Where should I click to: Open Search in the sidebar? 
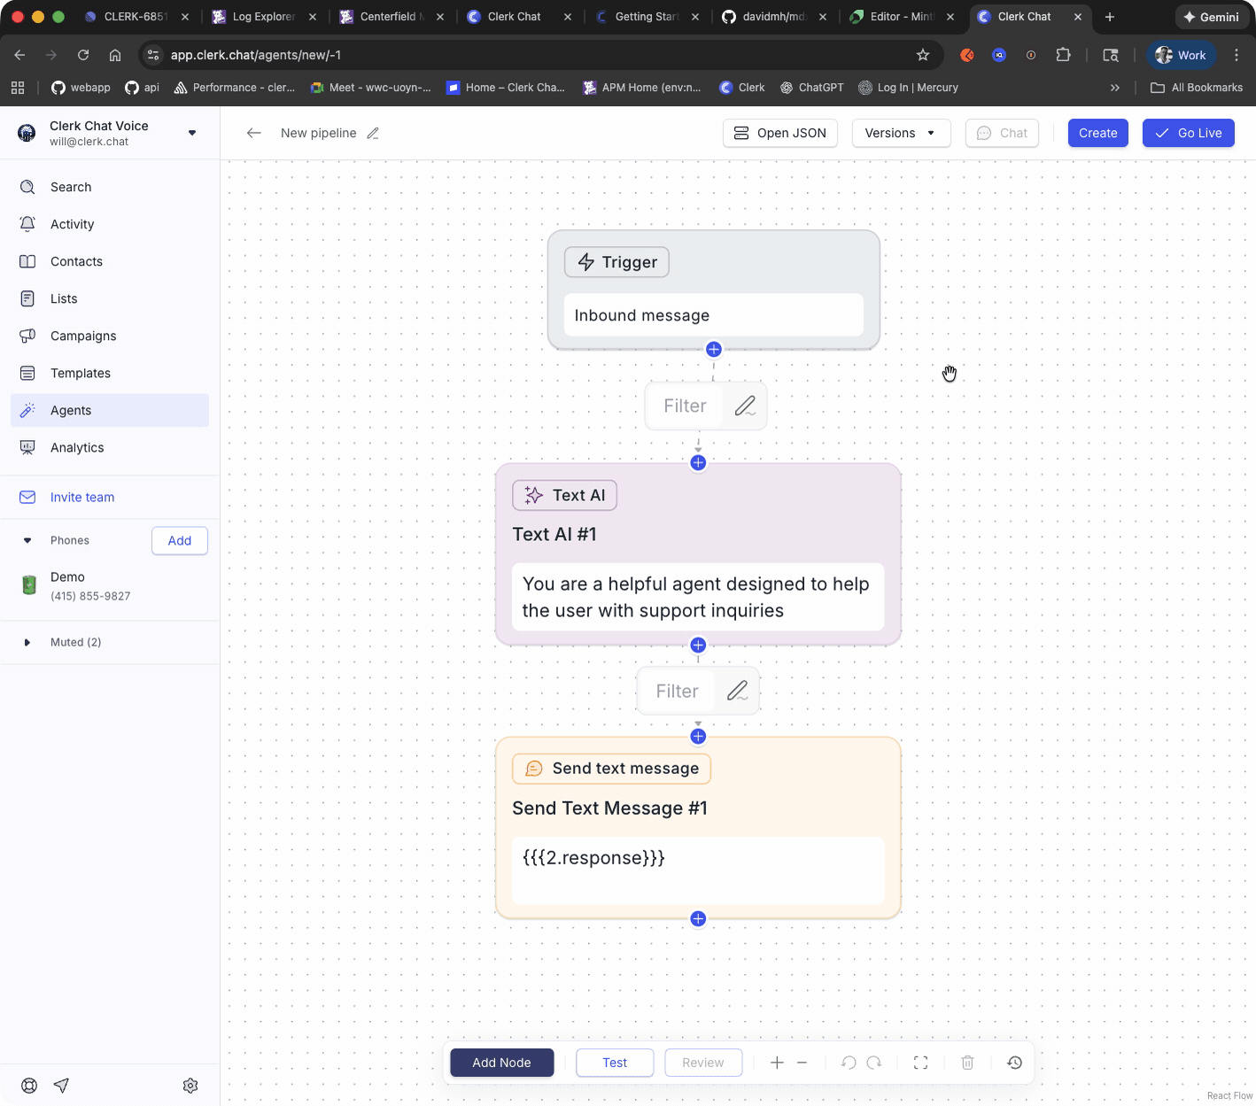(x=110, y=187)
